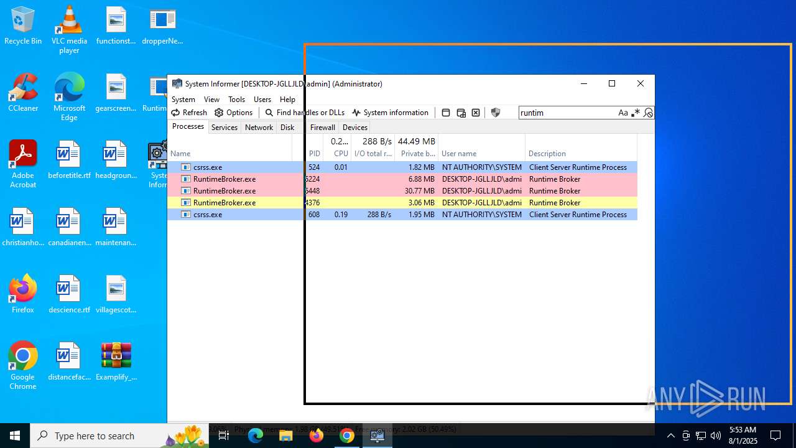Sort by User name column header
The width and height of the screenshot is (796, 448).
pyautogui.click(x=481, y=148)
